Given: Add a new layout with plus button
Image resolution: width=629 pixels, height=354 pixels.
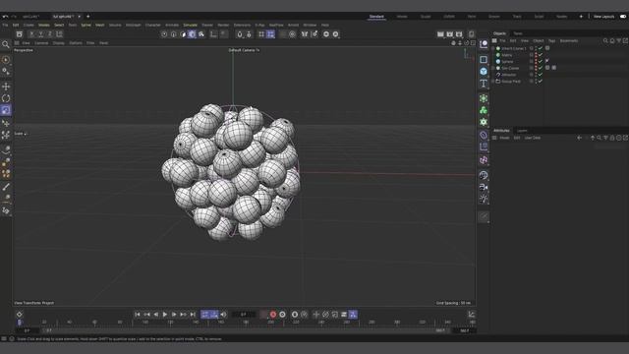Looking at the screenshot, I should (581, 17).
